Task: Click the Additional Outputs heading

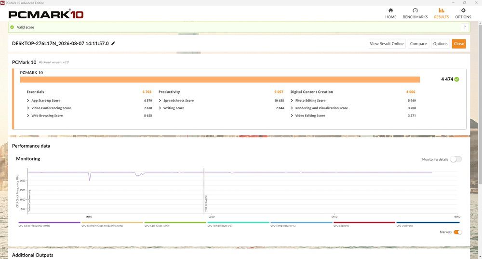Action: click(33, 255)
